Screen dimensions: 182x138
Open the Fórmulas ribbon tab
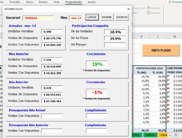click(15, 2)
